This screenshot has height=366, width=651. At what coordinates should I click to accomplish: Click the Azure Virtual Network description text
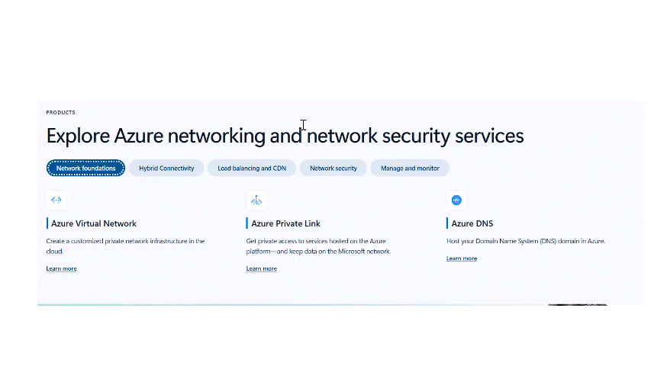click(125, 246)
